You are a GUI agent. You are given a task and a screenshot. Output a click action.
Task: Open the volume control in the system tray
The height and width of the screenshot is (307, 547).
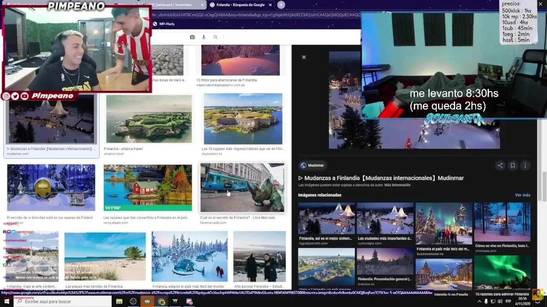500,301
